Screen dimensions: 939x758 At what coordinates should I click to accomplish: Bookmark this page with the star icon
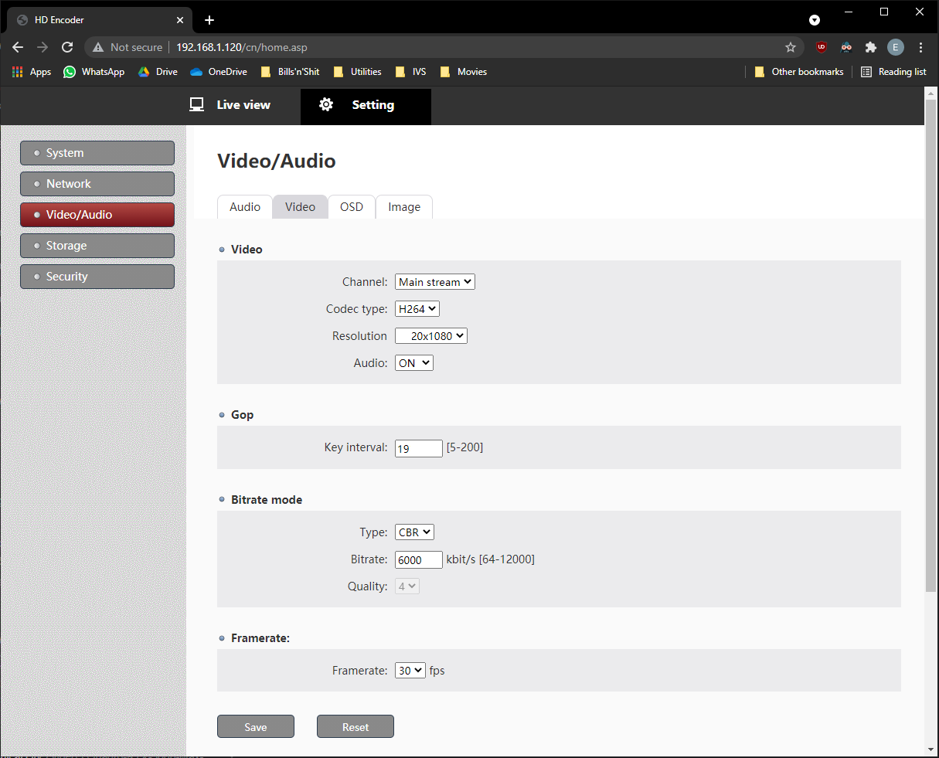(x=791, y=47)
